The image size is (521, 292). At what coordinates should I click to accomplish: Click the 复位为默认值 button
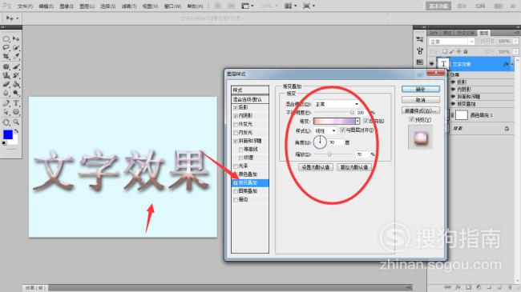[353, 167]
